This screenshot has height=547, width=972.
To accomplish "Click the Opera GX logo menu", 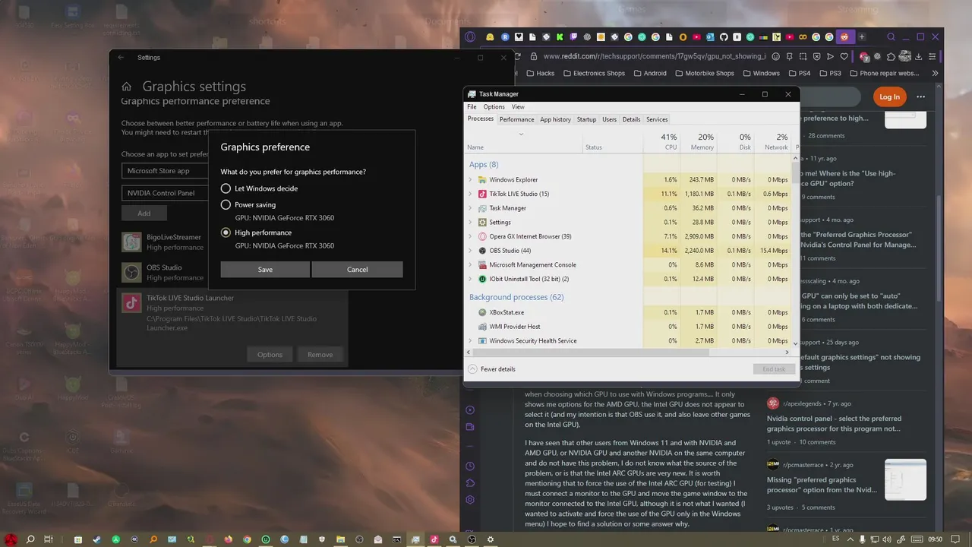I will click(x=470, y=36).
